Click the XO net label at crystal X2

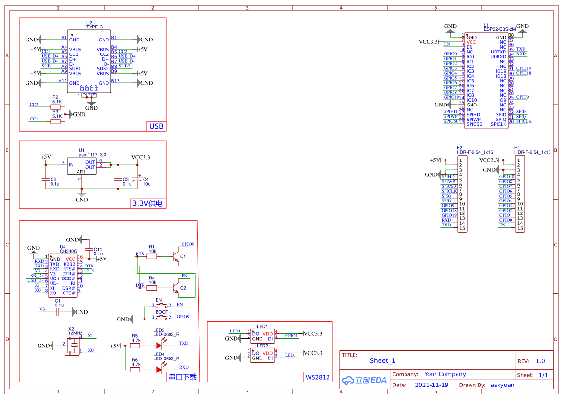(x=91, y=350)
